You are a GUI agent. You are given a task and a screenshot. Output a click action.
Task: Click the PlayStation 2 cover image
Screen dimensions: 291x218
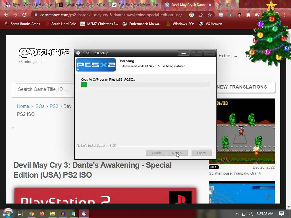(105, 196)
